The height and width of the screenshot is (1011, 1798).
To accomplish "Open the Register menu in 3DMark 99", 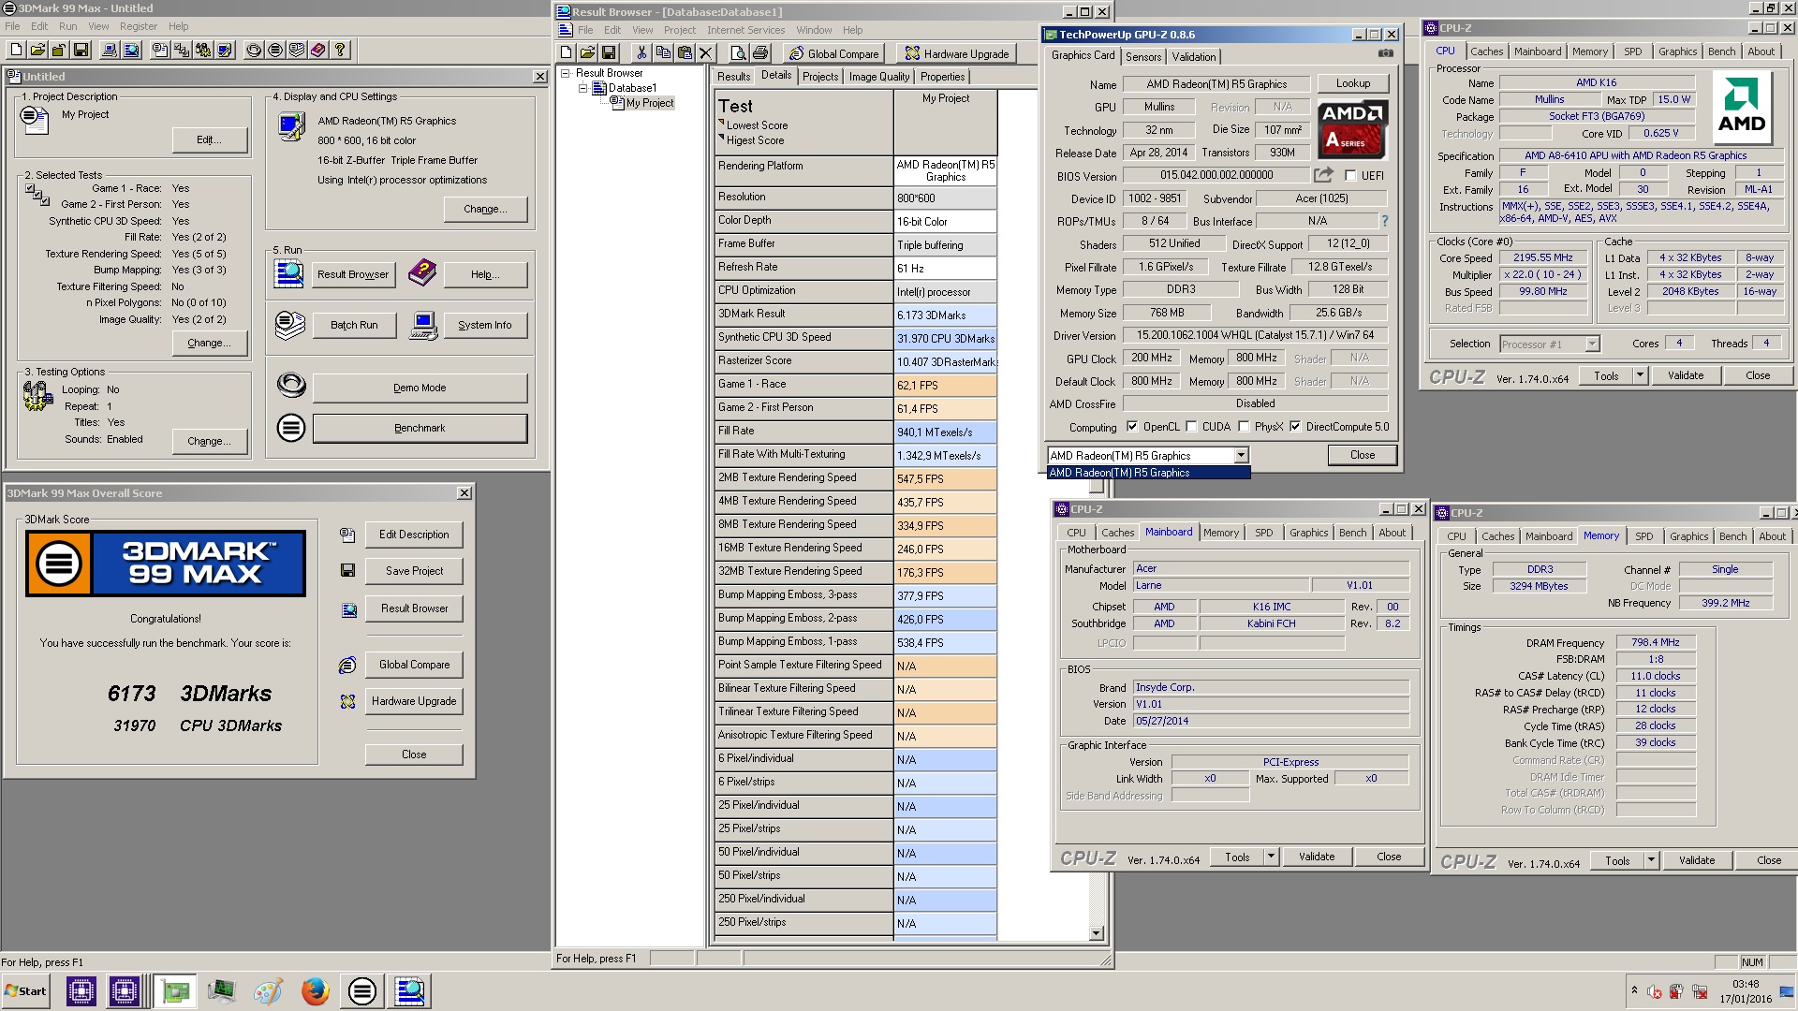I will pos(139,26).
